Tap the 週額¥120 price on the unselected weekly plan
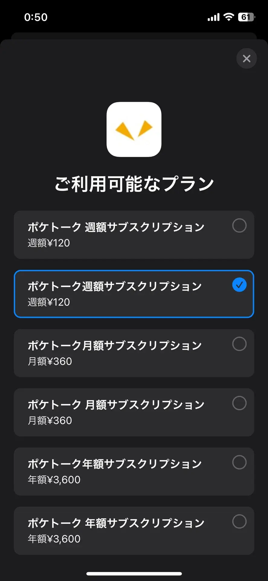The height and width of the screenshot is (581, 268). tap(49, 243)
